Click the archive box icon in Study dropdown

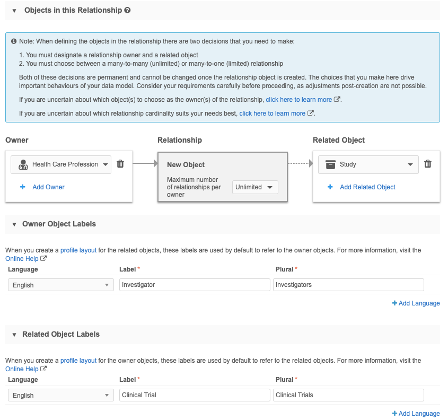pyautogui.click(x=331, y=164)
